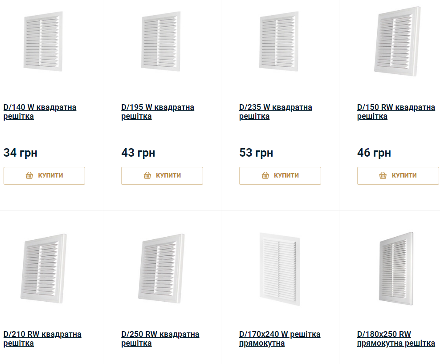Screen dimensions: 440x364
Task: Open D/195 W квадратна решітка link
Action: coord(158,112)
